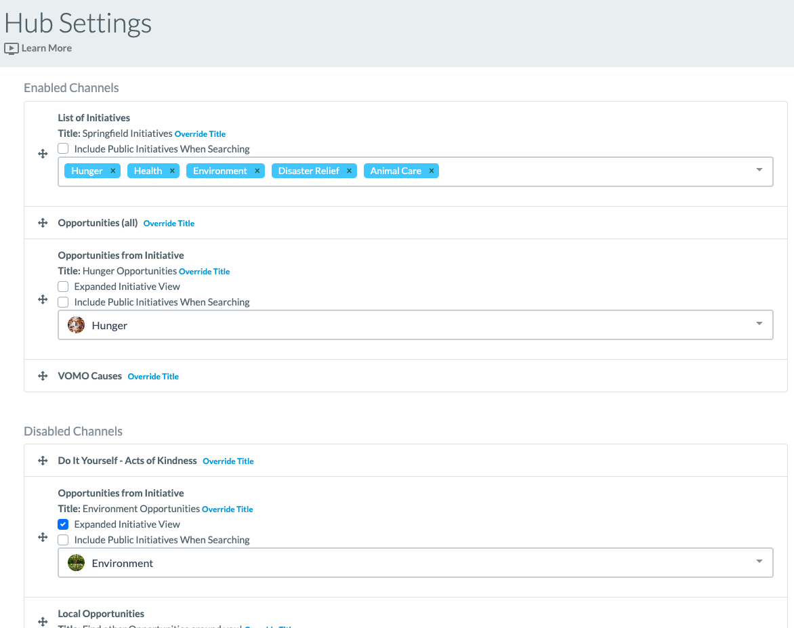Click Do It Yourself - Acts of Kindness
This screenshot has height=628, width=794.
pyautogui.click(x=127, y=461)
